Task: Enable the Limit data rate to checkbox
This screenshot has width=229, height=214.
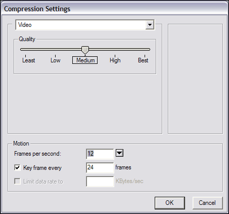Action: pos(17,182)
